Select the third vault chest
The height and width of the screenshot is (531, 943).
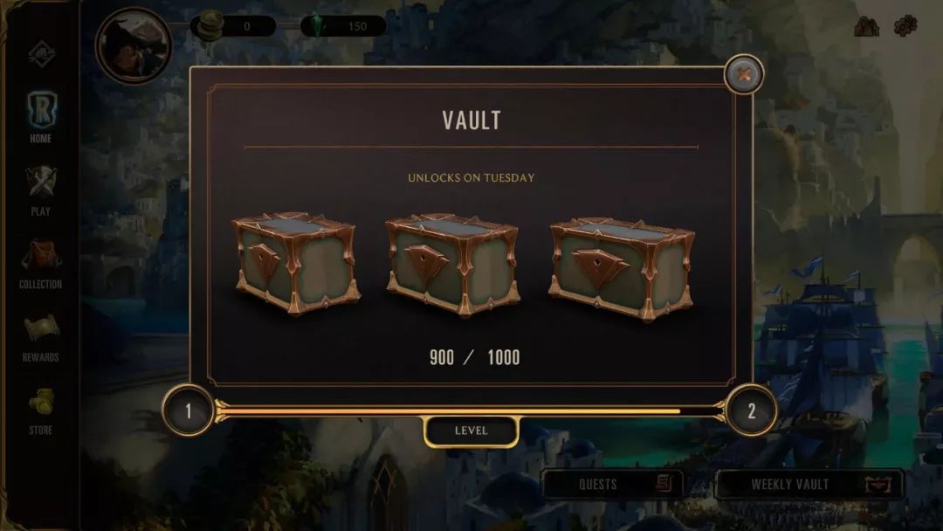[622, 269]
